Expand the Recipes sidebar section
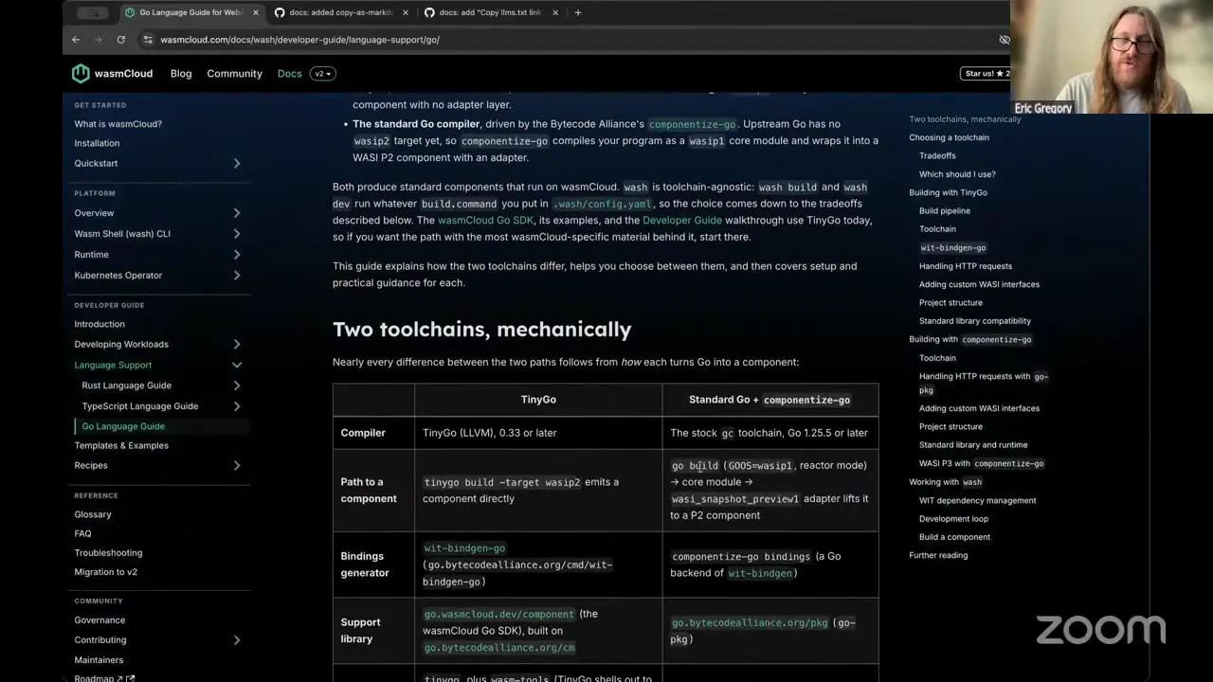 coord(237,466)
